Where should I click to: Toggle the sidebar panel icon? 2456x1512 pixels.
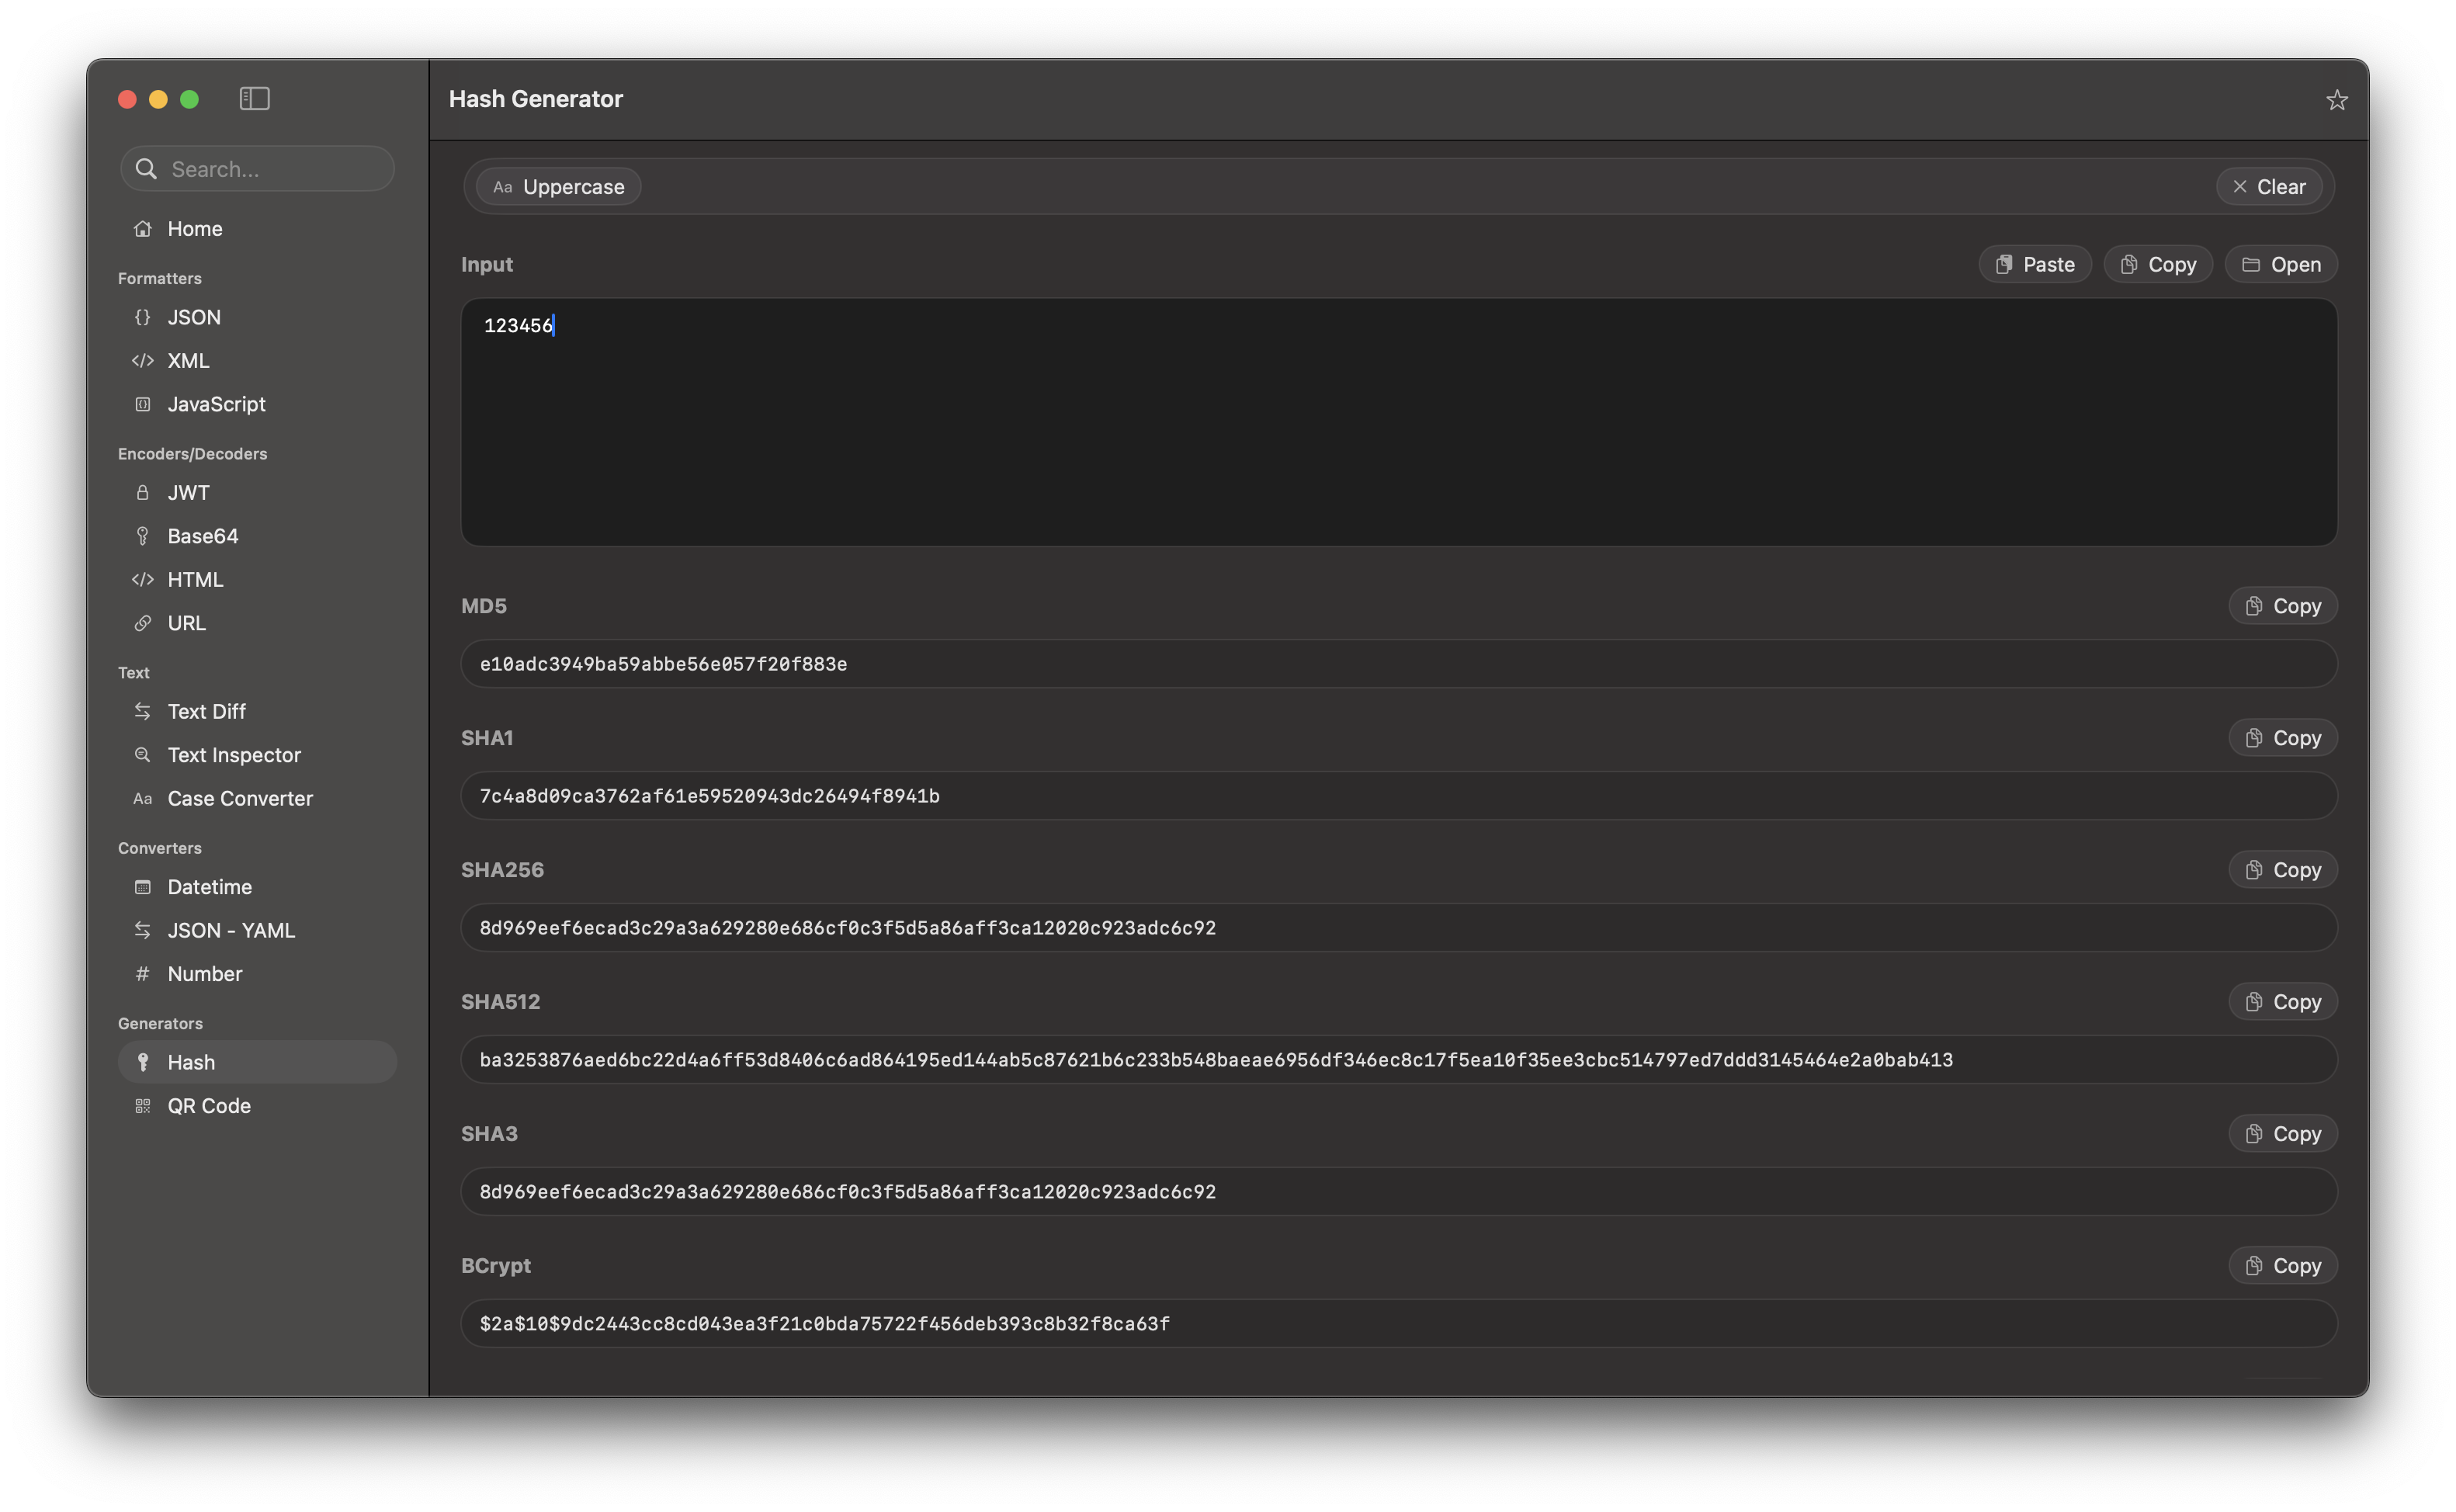tap(254, 98)
